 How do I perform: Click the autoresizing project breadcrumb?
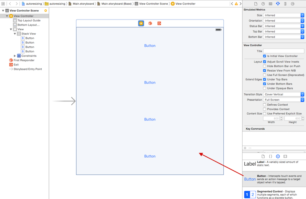click(32, 4)
